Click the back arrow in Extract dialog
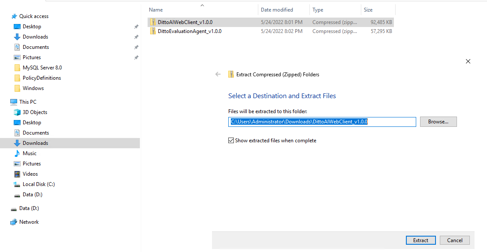 pos(218,74)
